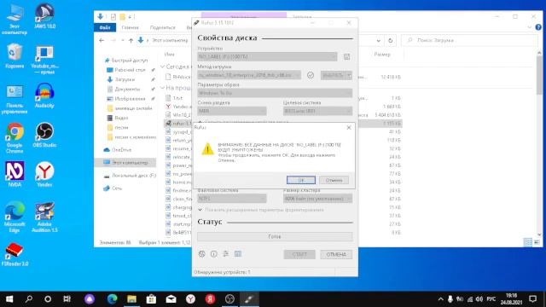
Task: Open the Google Chrome desktop icon
Action: tap(15, 138)
